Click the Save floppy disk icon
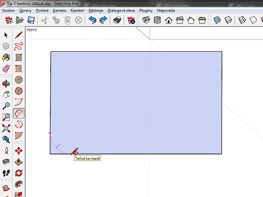Viewport: 263px width, 197px height. 31,20
